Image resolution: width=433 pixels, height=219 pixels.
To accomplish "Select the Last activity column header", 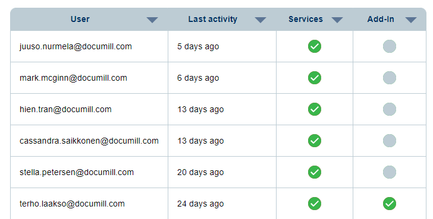I will point(213,19).
